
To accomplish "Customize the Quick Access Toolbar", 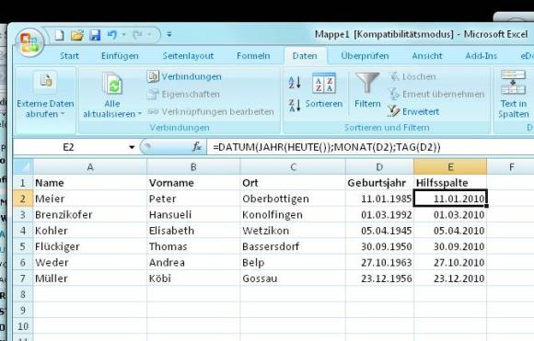I will (x=169, y=34).
